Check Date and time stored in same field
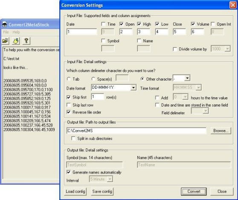This screenshot has height=200, width=238. (157, 105)
